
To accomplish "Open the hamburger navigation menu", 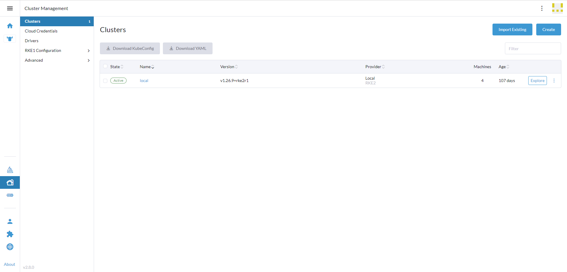I will point(10,8).
